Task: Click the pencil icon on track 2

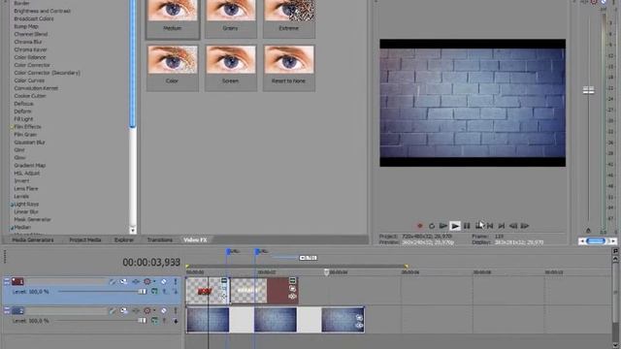Action: (x=113, y=310)
